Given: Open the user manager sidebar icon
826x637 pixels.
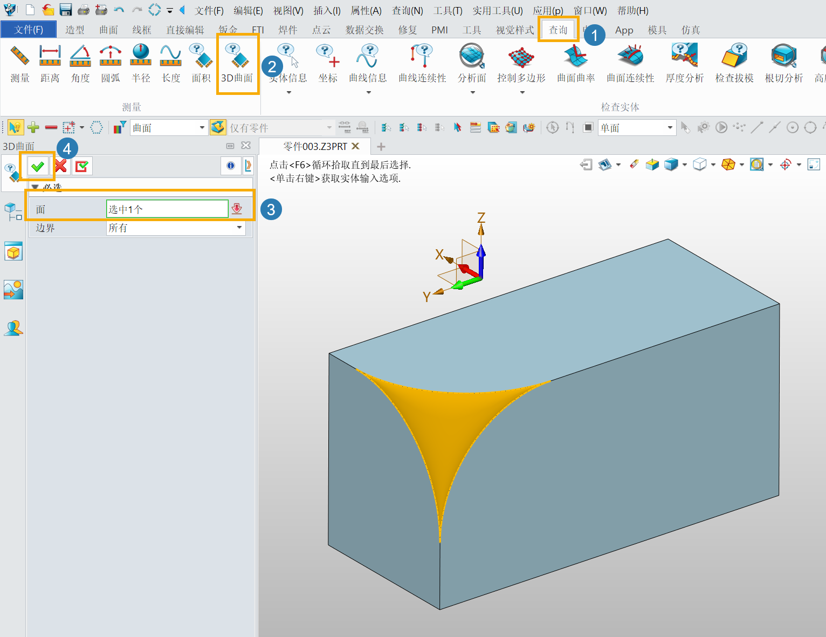Looking at the screenshot, I should 13,327.
